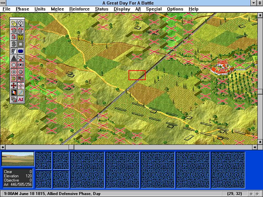Click the vertical scrollbar thumb

click(x=260, y=92)
